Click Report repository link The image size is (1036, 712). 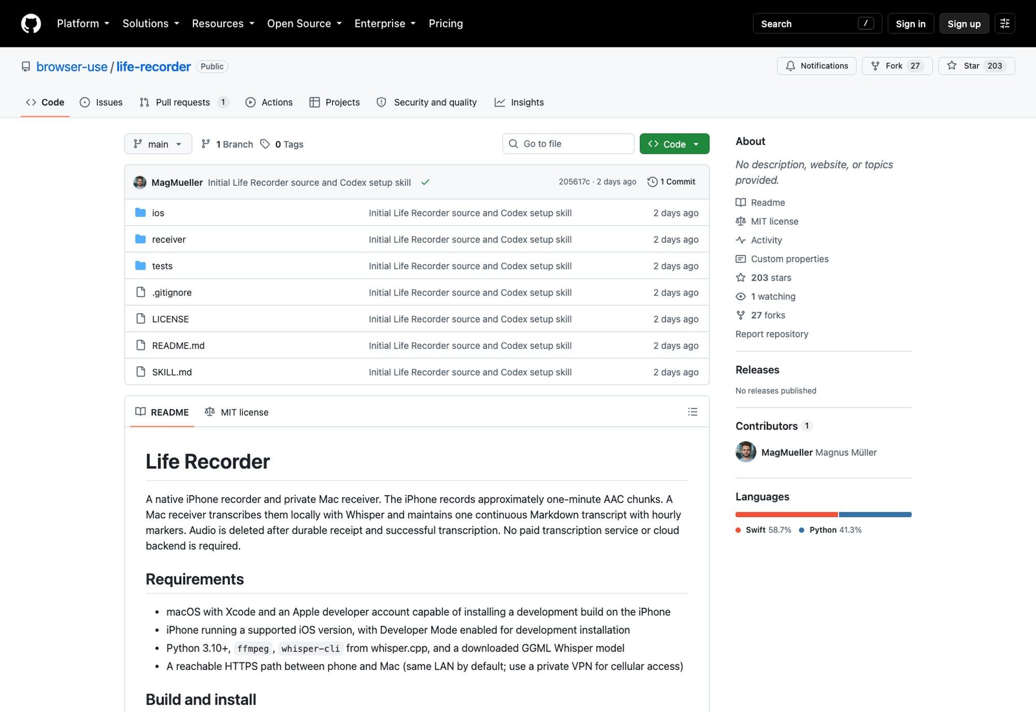[x=772, y=334]
